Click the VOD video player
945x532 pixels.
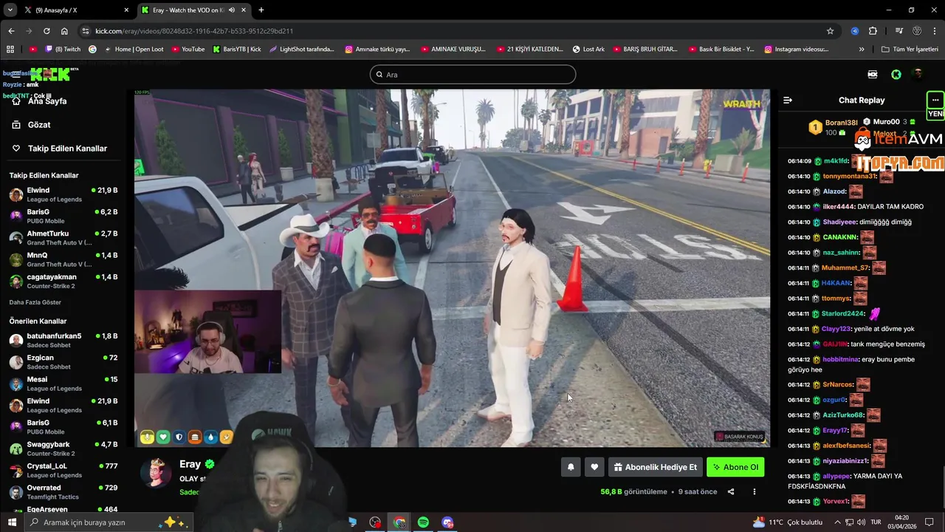pyautogui.click(x=452, y=268)
